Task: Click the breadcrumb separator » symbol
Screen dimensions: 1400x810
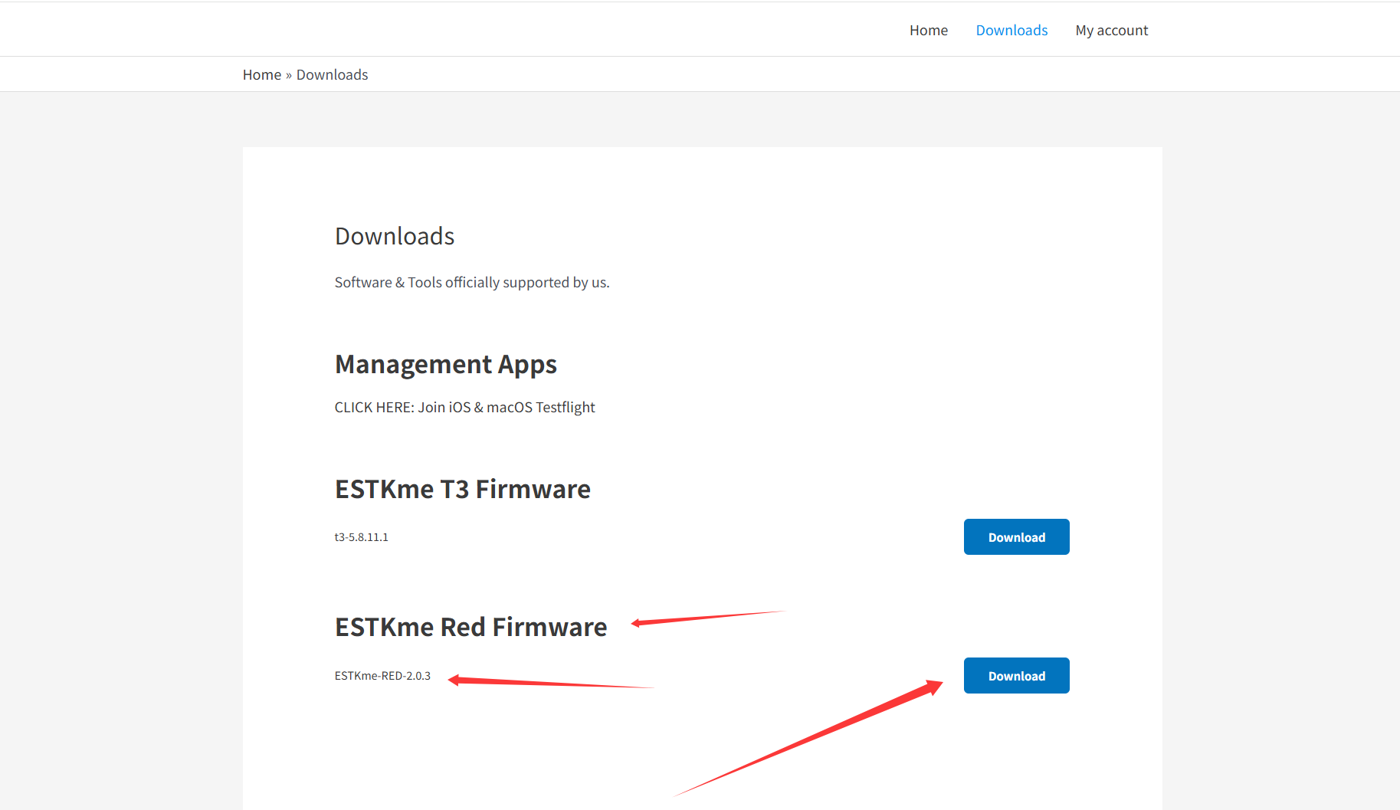Action: [289, 75]
